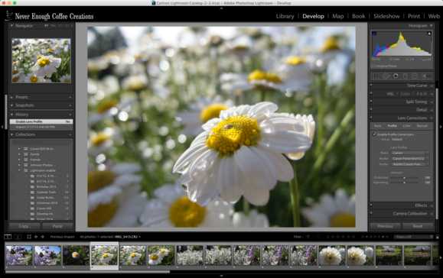The width and height of the screenshot is (443, 278).
Task: Go forward with filmstrip right arrow
Action: (42, 237)
